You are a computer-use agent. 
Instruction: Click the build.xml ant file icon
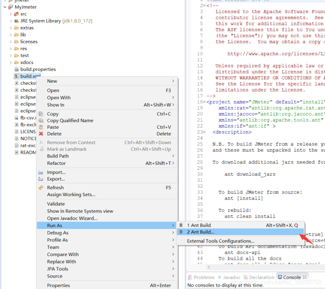tap(17, 76)
